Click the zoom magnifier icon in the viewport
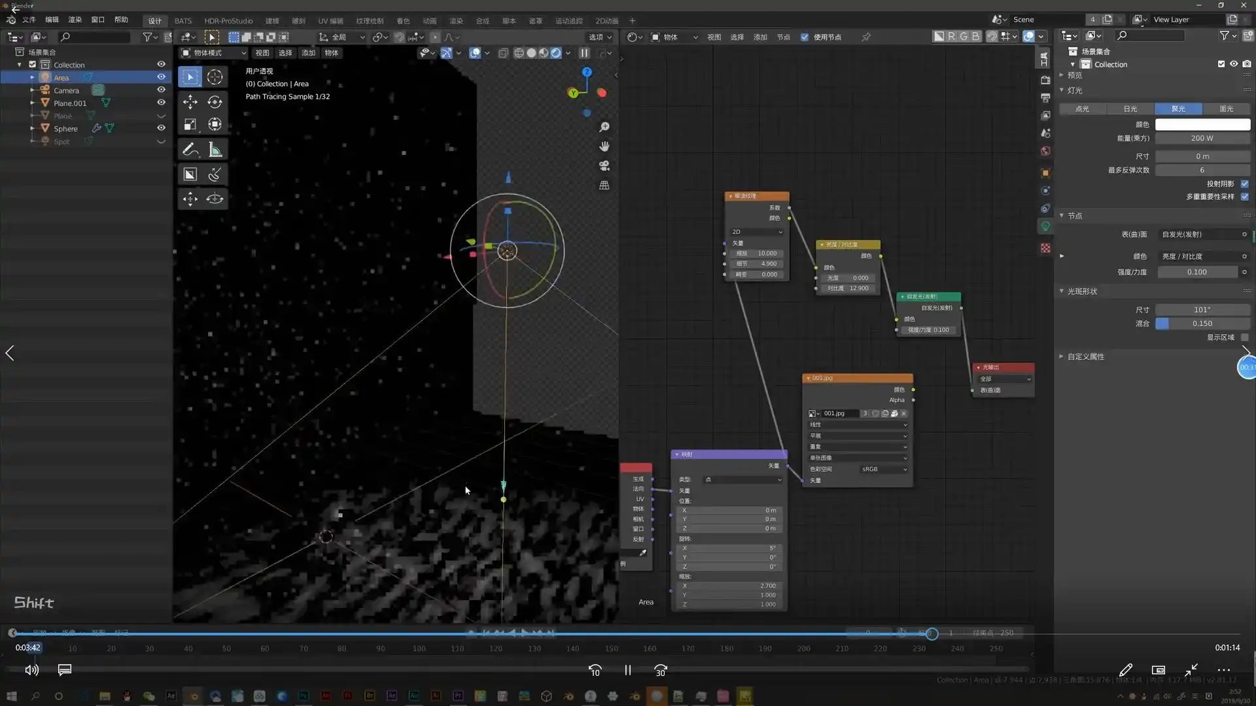Image resolution: width=1256 pixels, height=706 pixels. tap(604, 127)
